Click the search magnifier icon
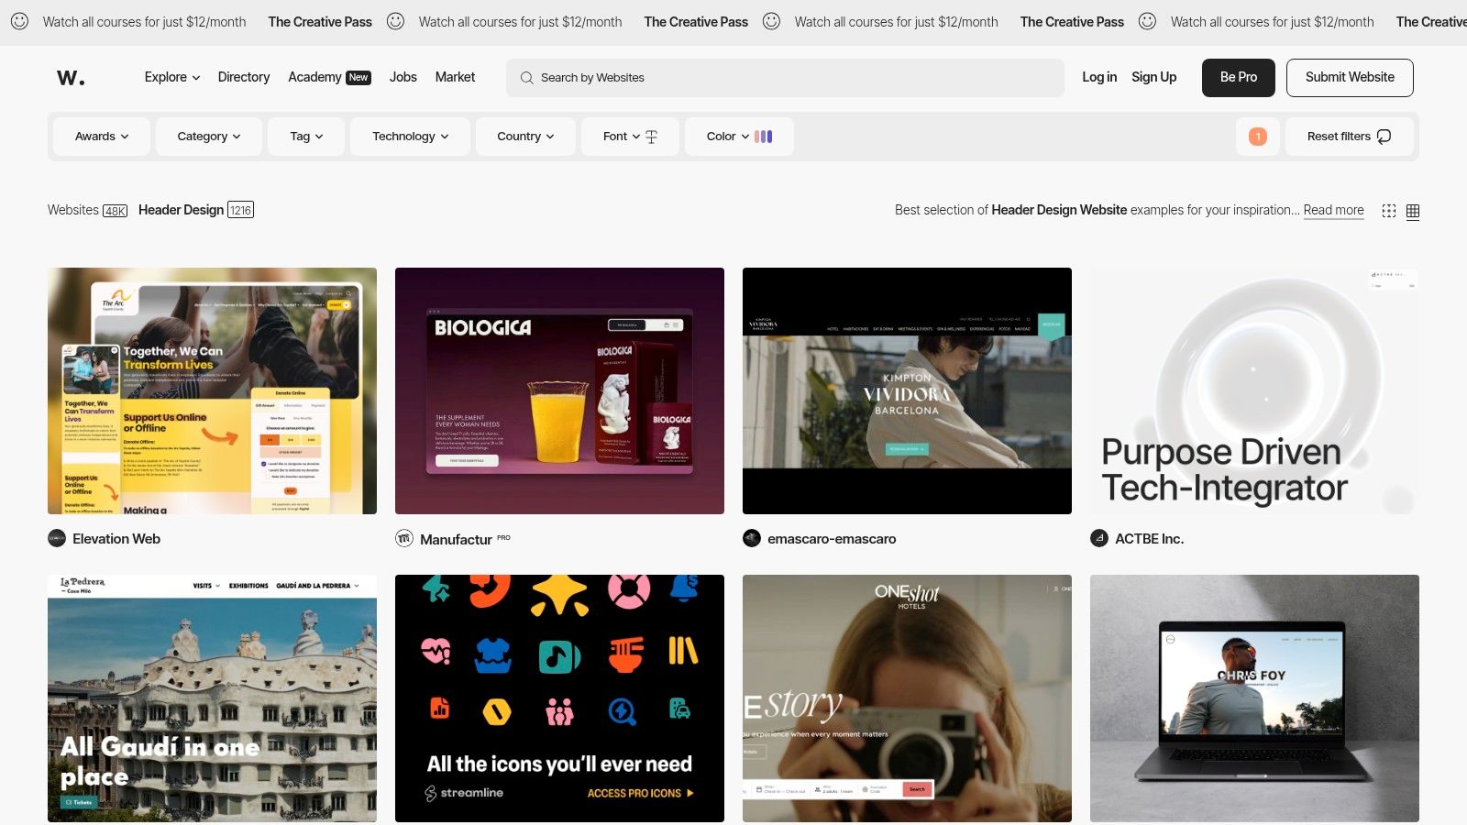Image resolution: width=1467 pixels, height=825 pixels. pos(525,78)
